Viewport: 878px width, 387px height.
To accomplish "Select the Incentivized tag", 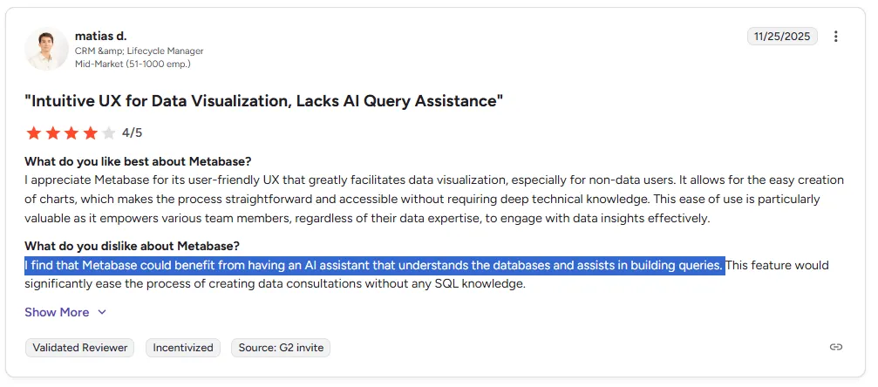I will (183, 347).
